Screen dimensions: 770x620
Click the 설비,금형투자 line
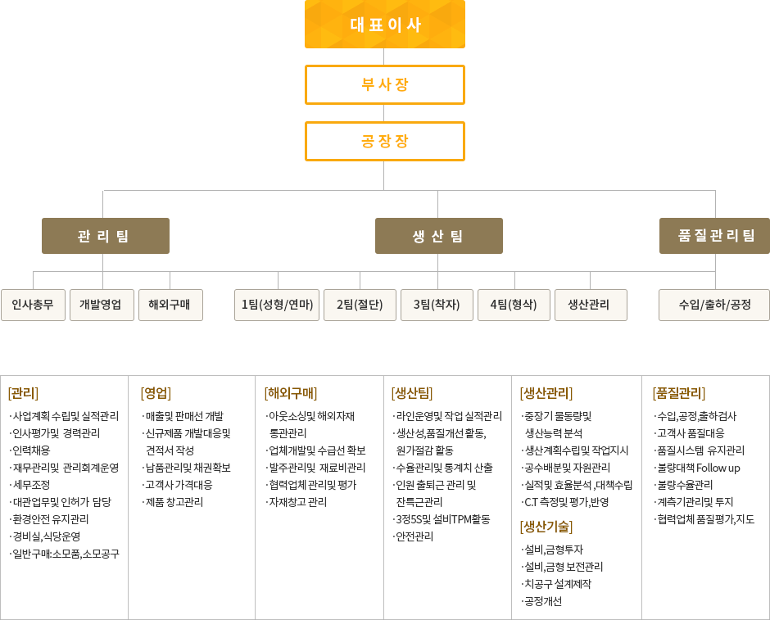click(x=552, y=550)
